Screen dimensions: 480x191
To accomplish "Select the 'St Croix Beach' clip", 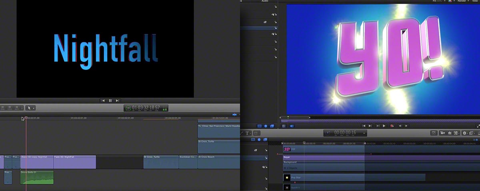I will click(219, 162).
